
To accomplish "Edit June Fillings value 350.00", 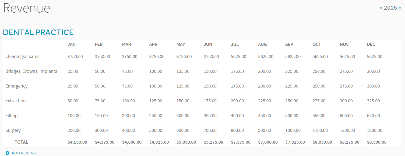I will pyautogui.click(x=210, y=116).
